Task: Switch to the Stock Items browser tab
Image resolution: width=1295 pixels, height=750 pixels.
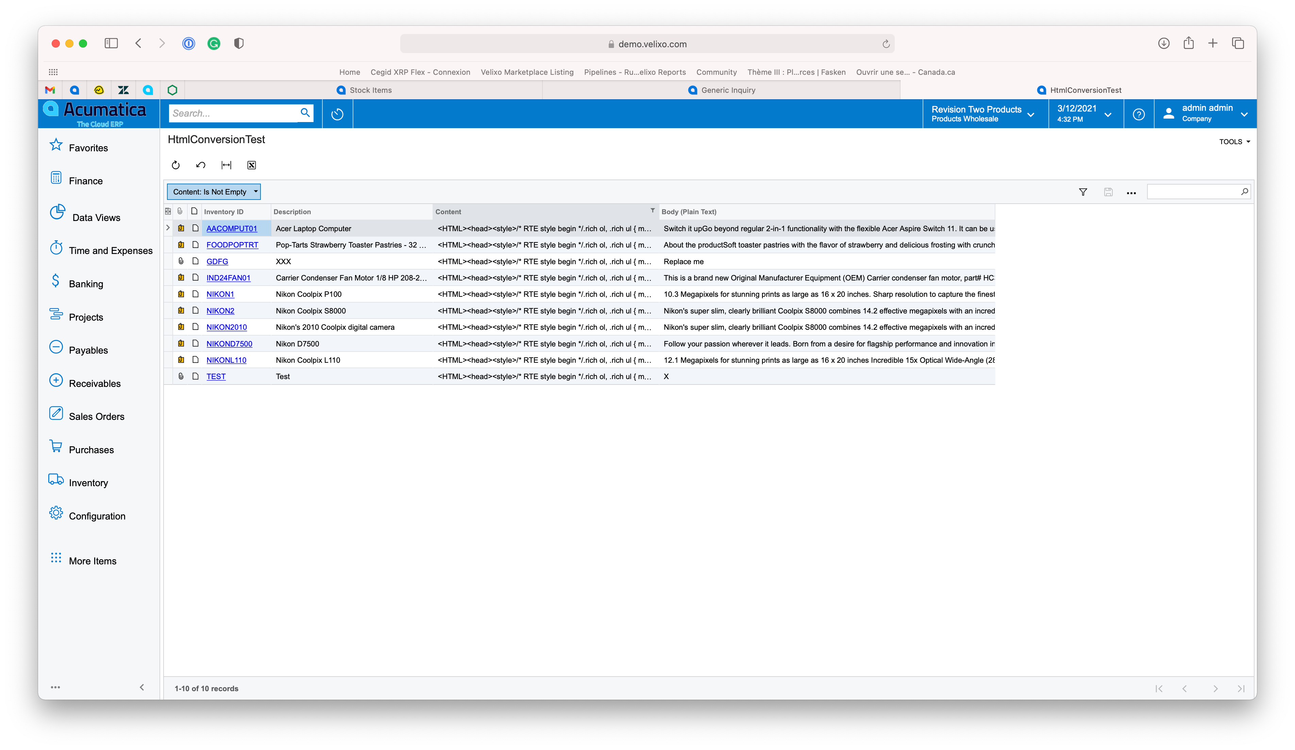Action: pos(364,90)
